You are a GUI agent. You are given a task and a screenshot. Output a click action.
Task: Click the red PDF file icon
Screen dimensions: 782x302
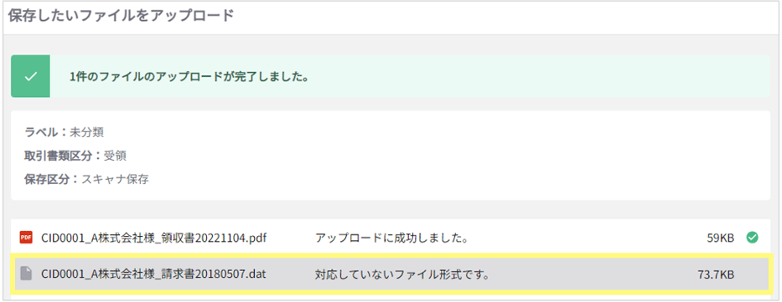point(25,238)
